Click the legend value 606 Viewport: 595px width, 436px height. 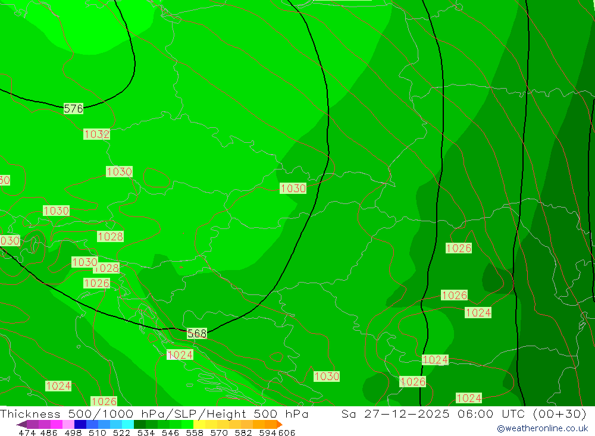[x=287, y=432]
